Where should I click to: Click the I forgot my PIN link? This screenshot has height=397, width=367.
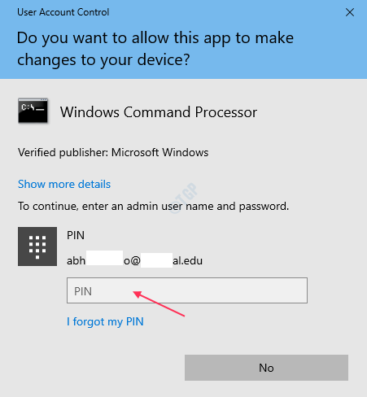point(105,322)
